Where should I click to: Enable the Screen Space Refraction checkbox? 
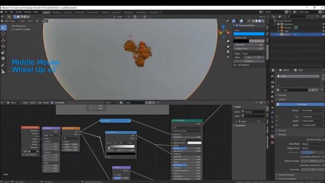click(x=323, y=157)
